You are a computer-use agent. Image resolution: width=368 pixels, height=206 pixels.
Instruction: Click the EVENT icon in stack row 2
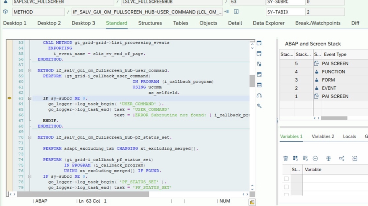316,88
